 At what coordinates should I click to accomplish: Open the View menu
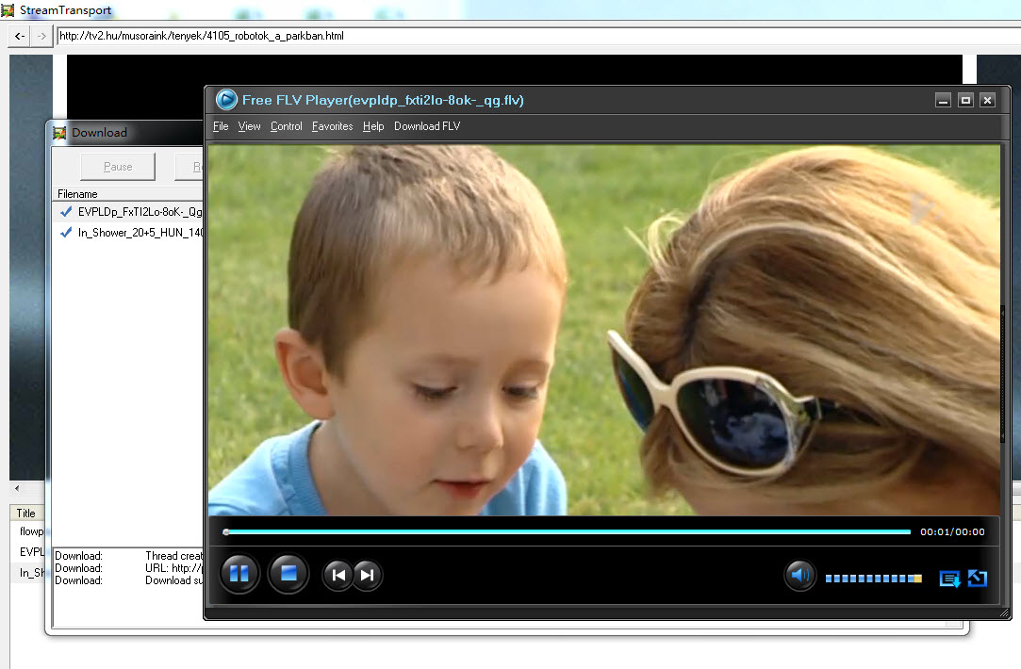[x=250, y=126]
